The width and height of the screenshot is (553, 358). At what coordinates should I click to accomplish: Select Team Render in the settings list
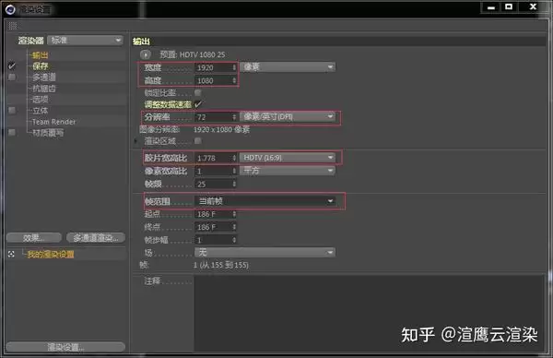click(54, 122)
